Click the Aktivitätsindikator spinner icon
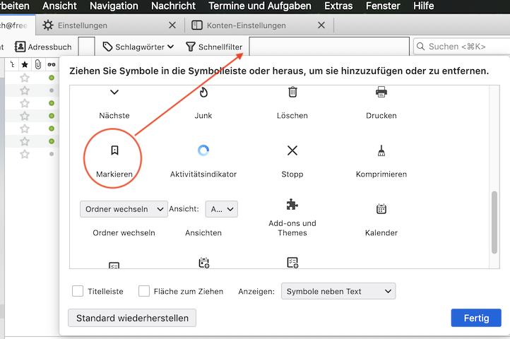 click(x=203, y=150)
